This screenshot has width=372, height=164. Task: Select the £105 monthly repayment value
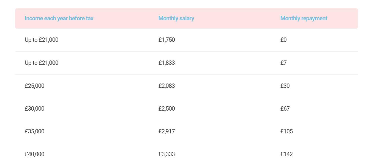pos(286,131)
